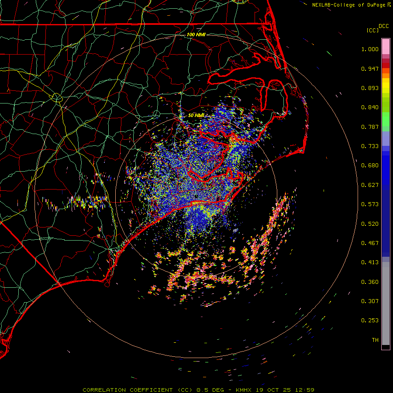393x393 pixels.
Task: Select the 0.307 scale value
Action: (370, 301)
